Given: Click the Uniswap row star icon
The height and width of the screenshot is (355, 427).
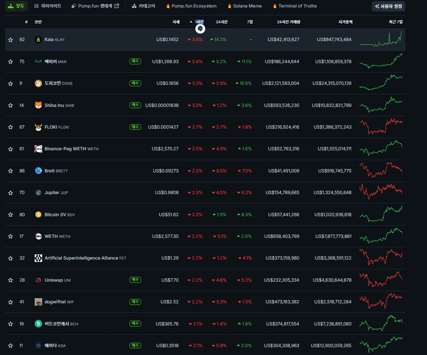Looking at the screenshot, I should (11, 280).
